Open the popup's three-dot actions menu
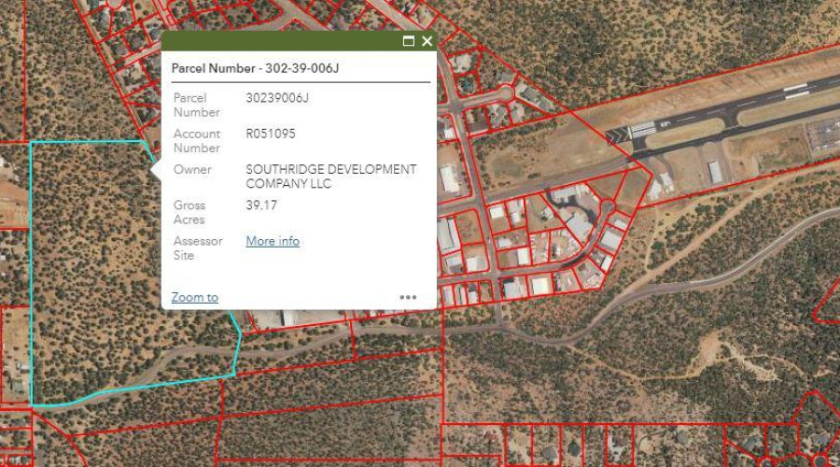 tap(408, 297)
